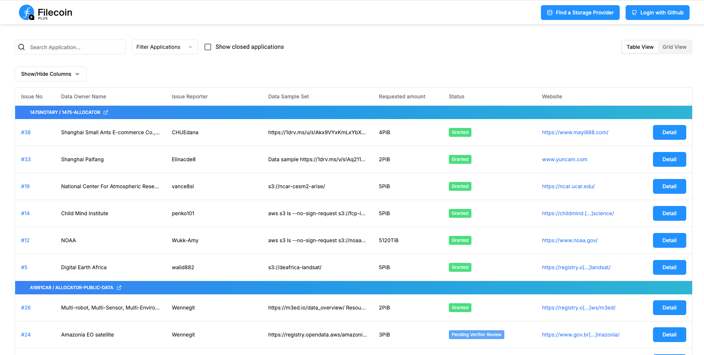This screenshot has height=355, width=704.
Task: Enable the Show closed applications checkbox
Action: click(x=208, y=47)
